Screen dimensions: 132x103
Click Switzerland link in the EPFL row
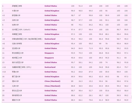click(50, 67)
